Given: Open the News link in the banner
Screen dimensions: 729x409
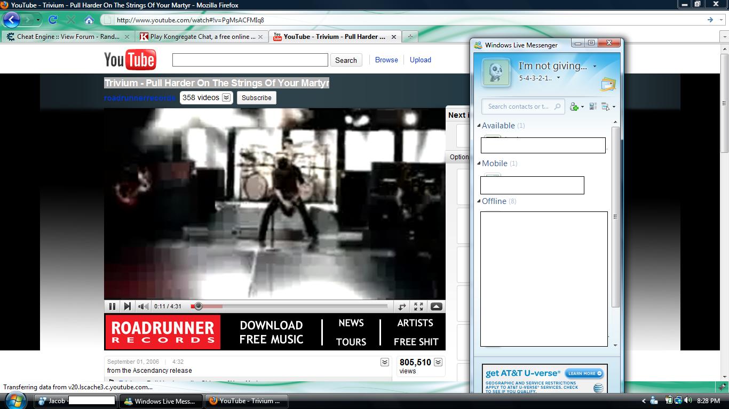Looking at the screenshot, I should pos(351,323).
